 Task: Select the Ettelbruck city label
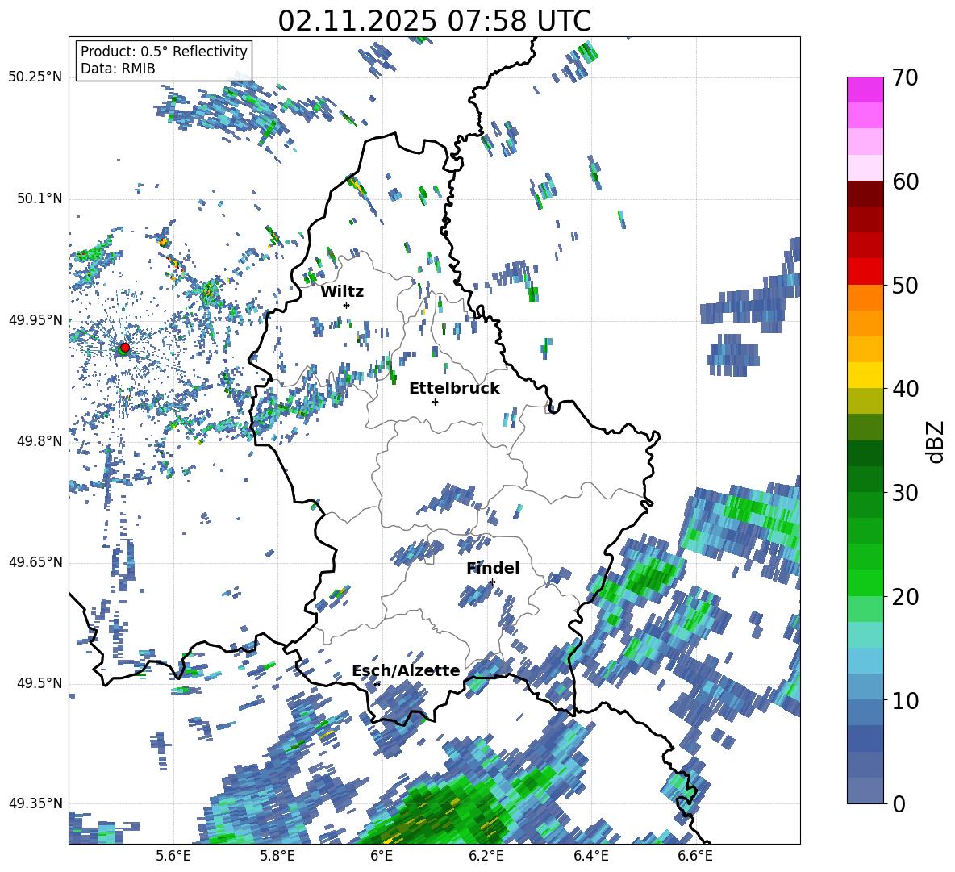(x=454, y=389)
